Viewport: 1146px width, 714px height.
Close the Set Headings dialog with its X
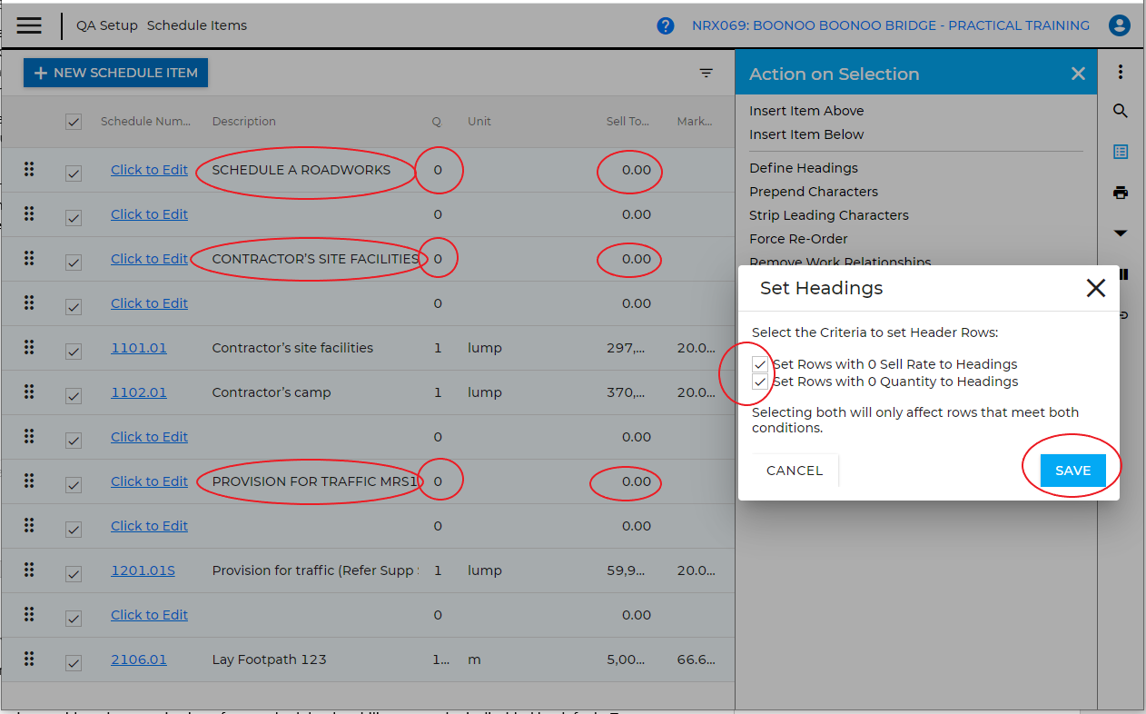point(1095,288)
